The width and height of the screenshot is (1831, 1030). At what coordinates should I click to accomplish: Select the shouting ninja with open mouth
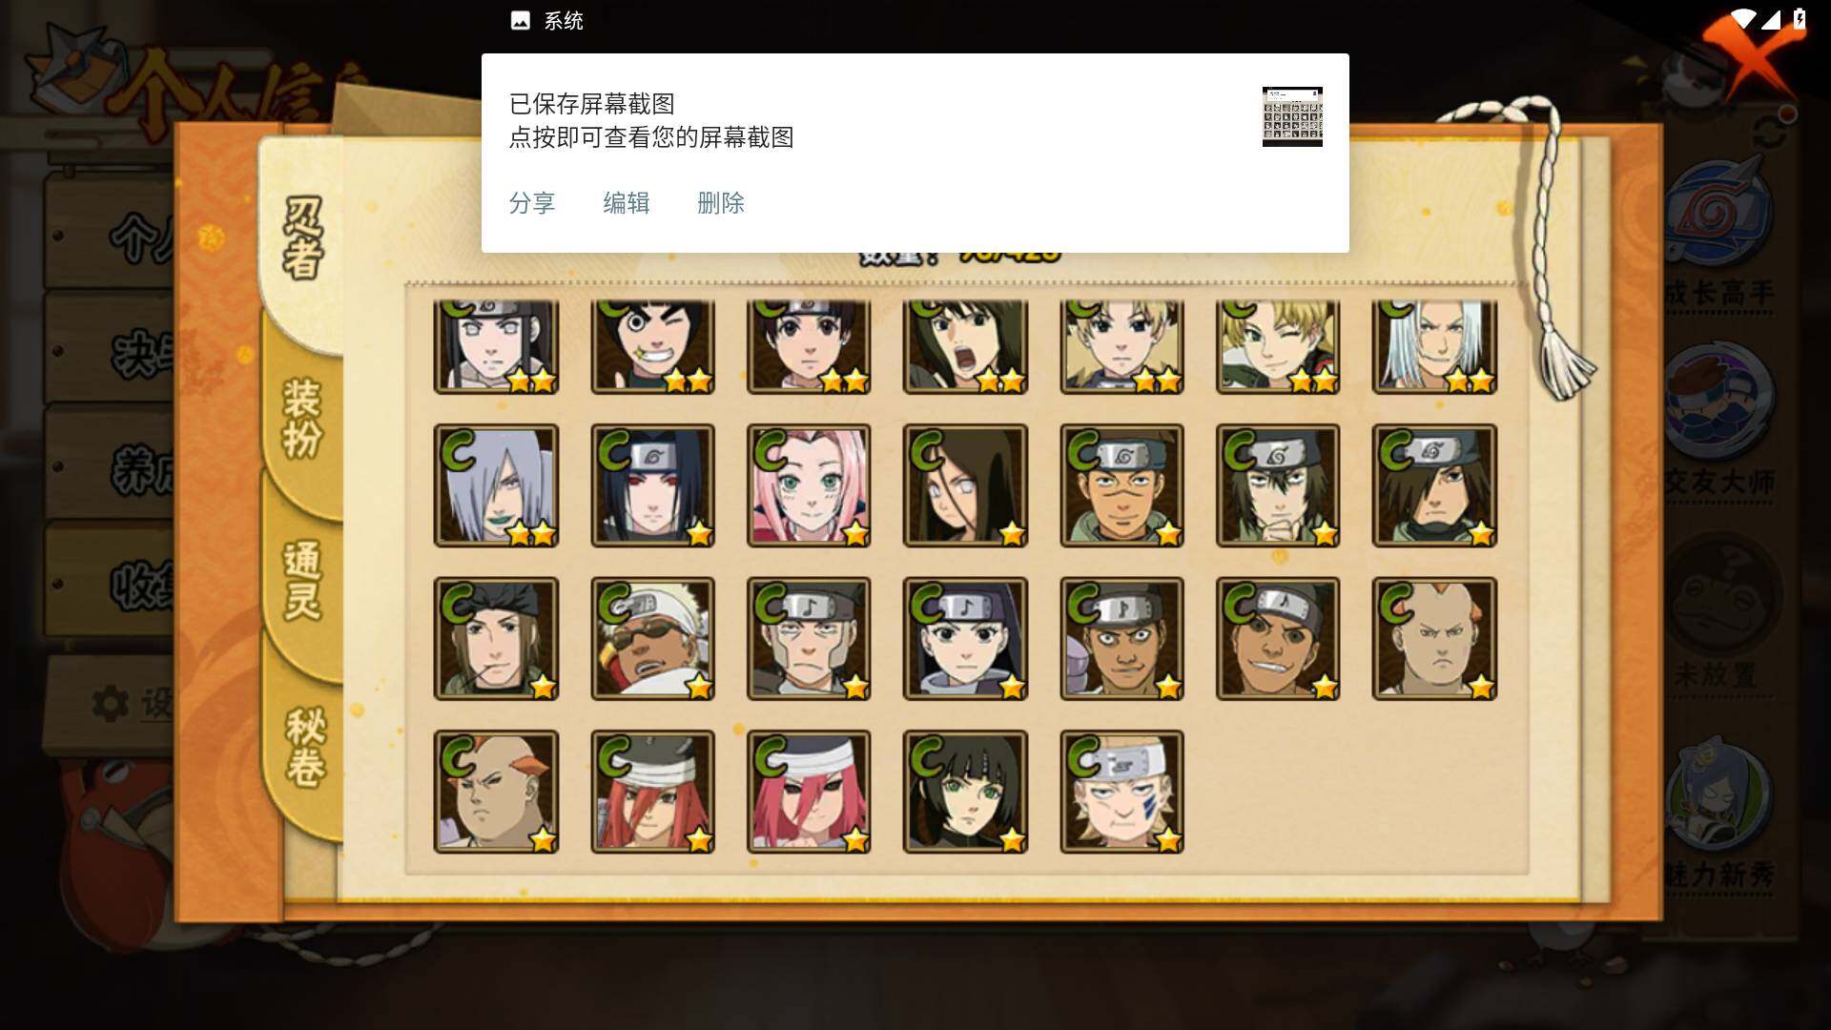click(965, 346)
